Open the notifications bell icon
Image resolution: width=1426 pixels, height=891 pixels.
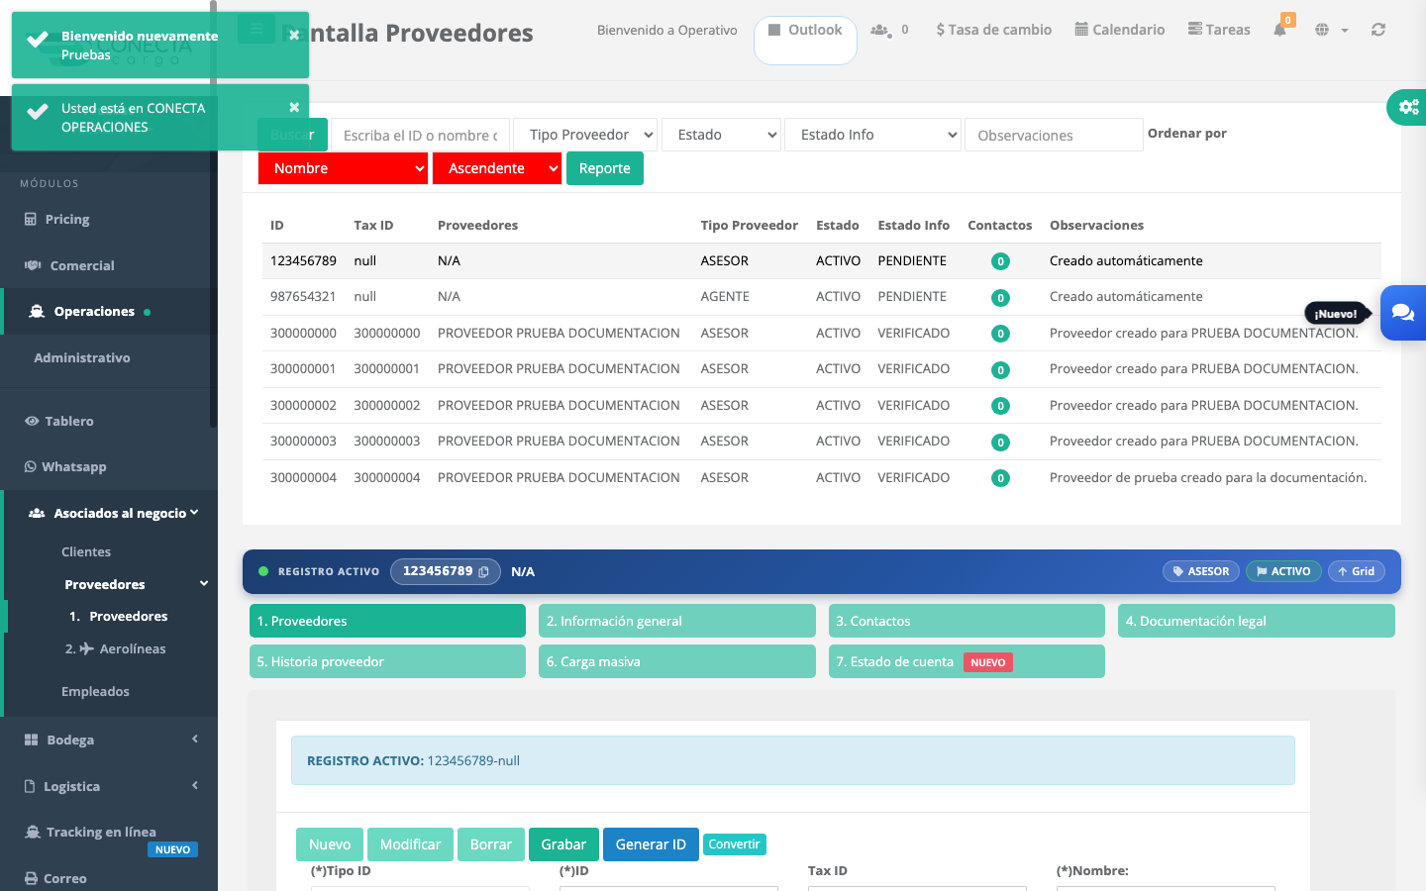coord(1279,30)
